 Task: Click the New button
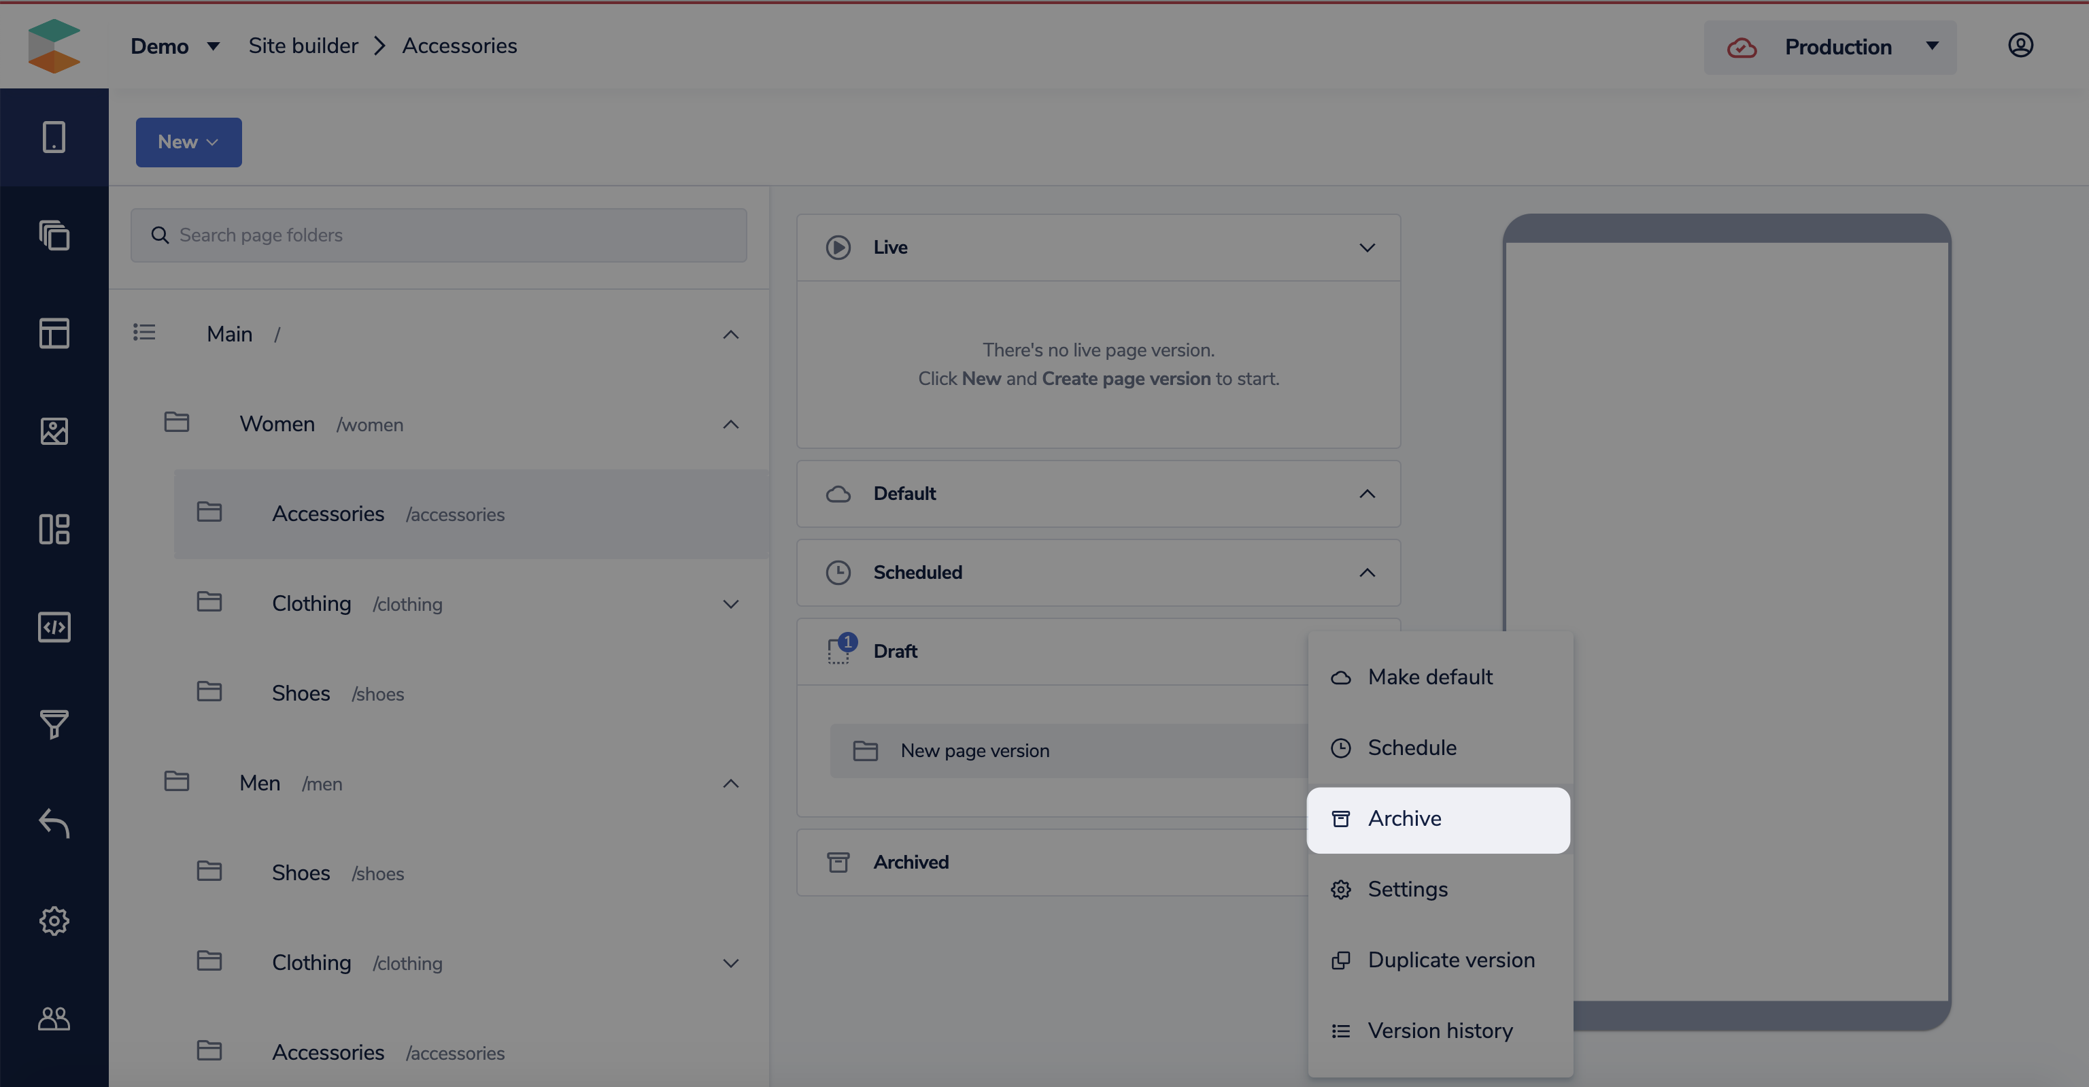(x=188, y=142)
